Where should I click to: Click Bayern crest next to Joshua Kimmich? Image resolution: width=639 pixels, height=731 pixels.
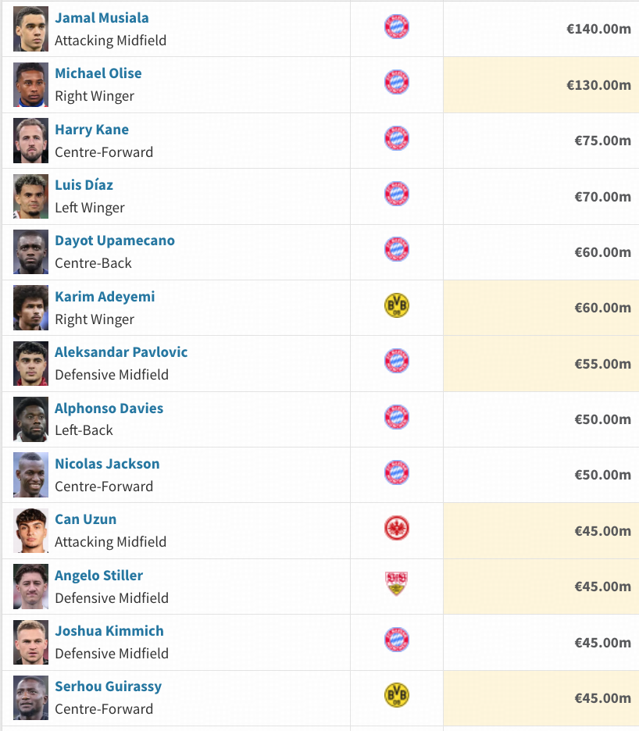click(x=397, y=640)
